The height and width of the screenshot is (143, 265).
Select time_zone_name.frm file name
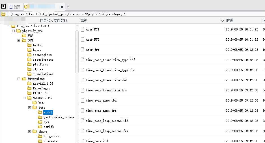[x=101, y=111]
